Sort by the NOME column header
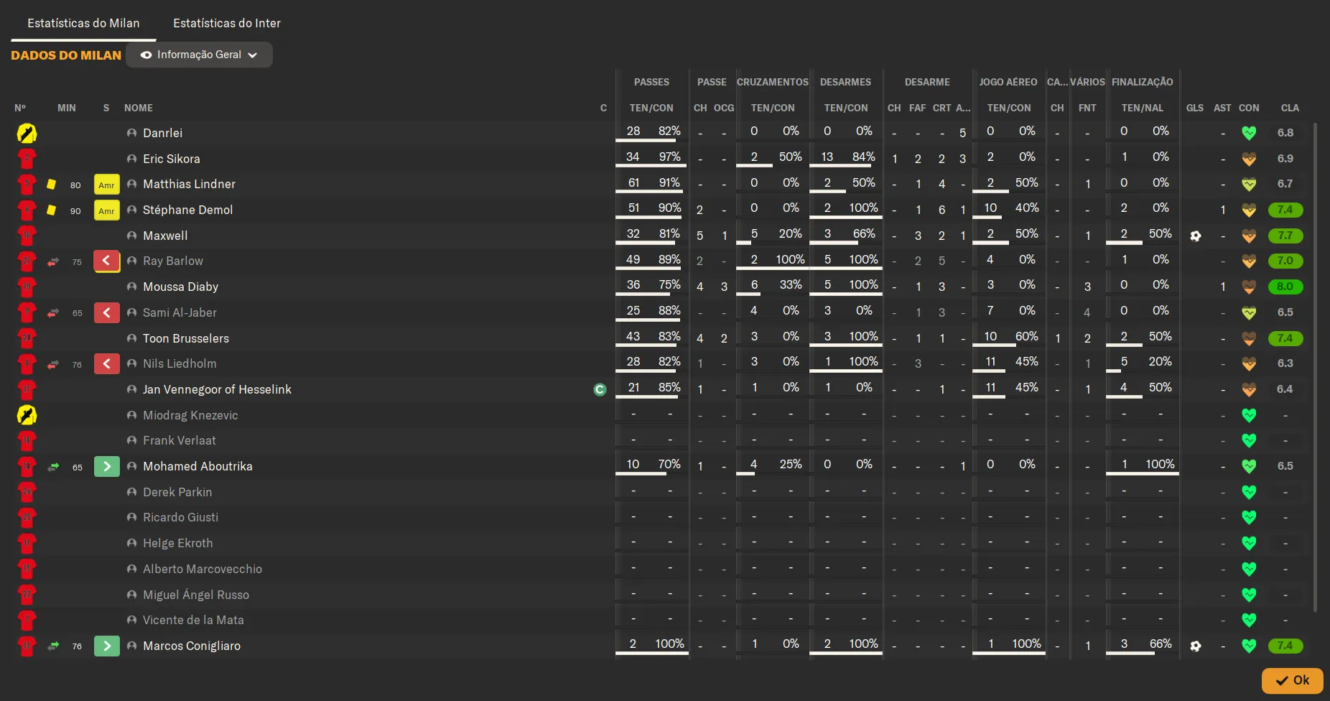The image size is (1330, 701). (x=139, y=108)
